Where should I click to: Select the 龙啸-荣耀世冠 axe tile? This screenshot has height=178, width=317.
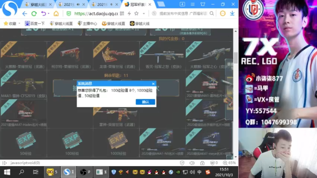tap(116, 55)
